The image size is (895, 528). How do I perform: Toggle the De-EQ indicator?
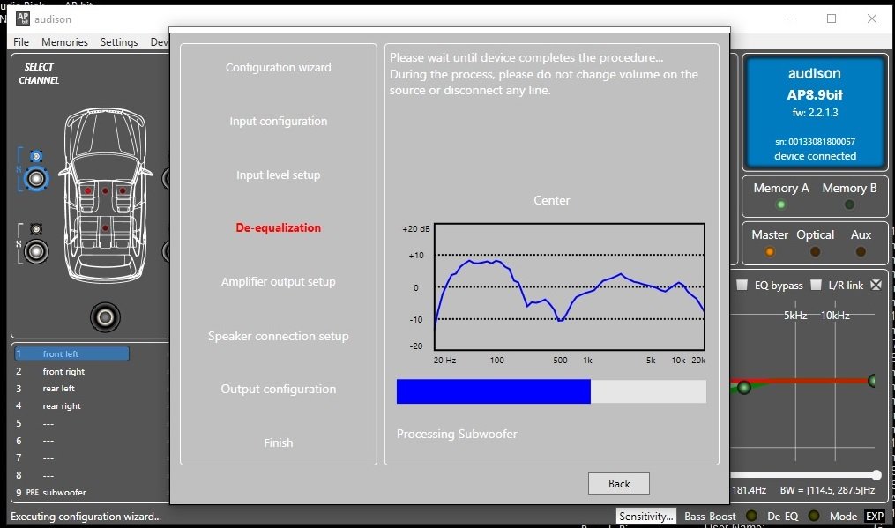814,516
